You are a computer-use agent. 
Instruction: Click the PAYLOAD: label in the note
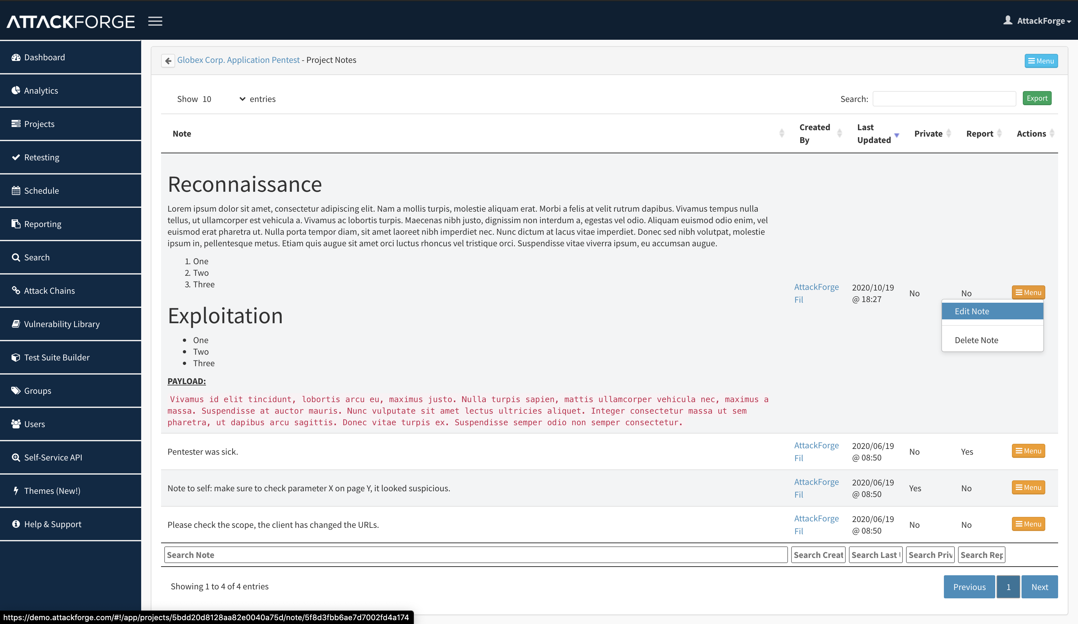(x=186, y=381)
